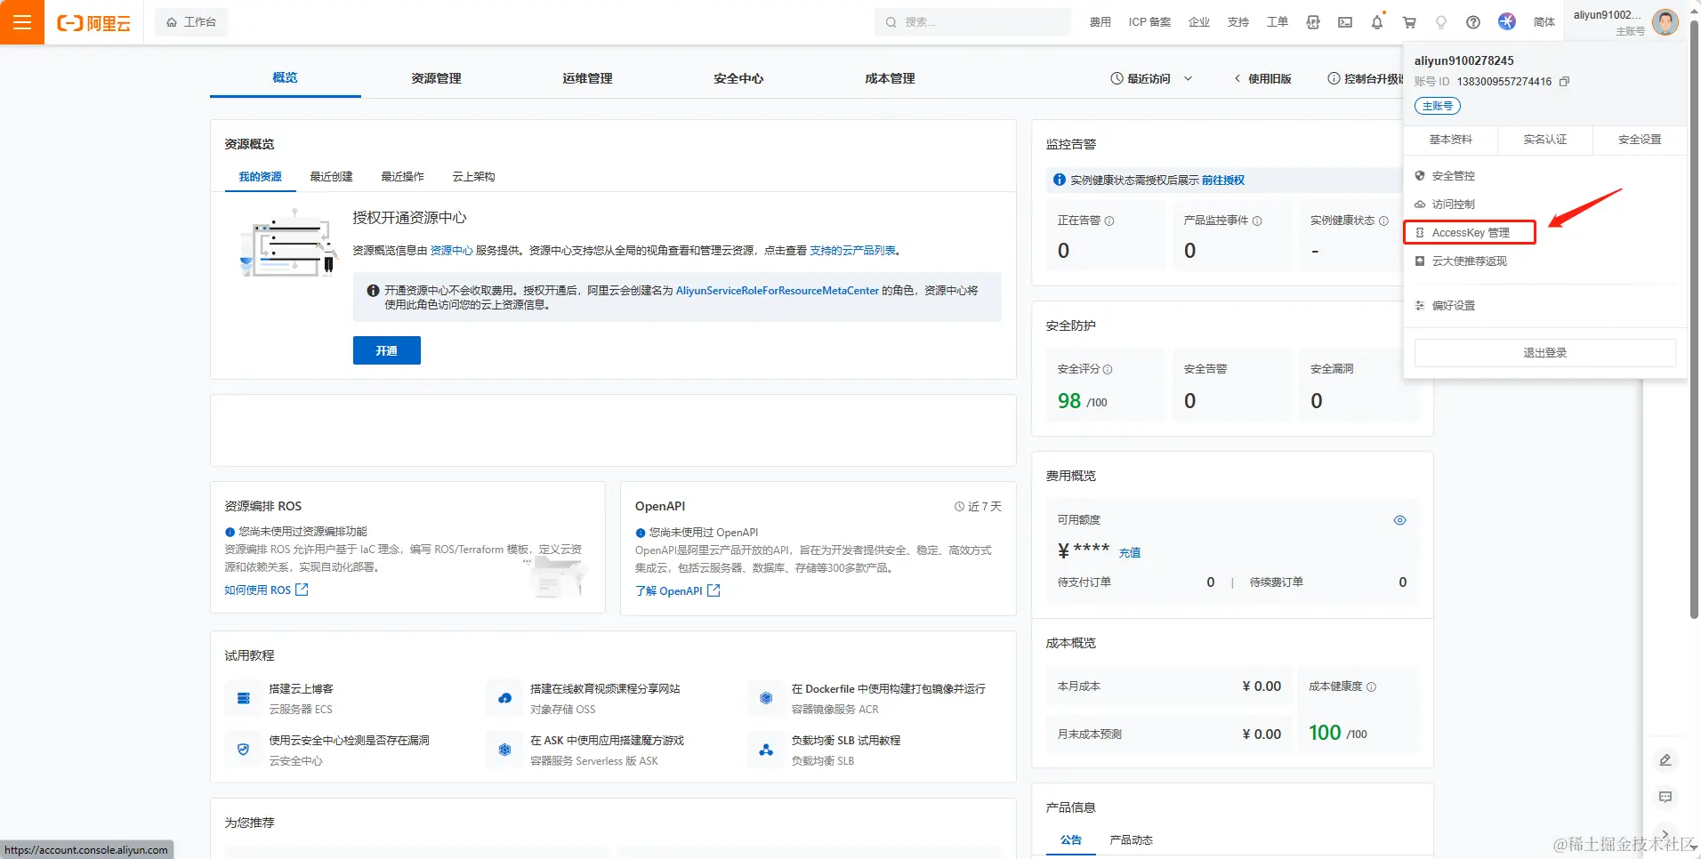The width and height of the screenshot is (1701, 859).
Task: Switch to the 概览 tab
Action: (285, 77)
